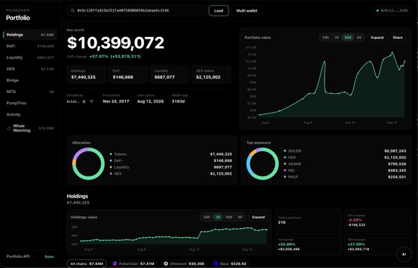Click the wallet address search field
Viewport: 418px width, 268px height.
(136, 10)
